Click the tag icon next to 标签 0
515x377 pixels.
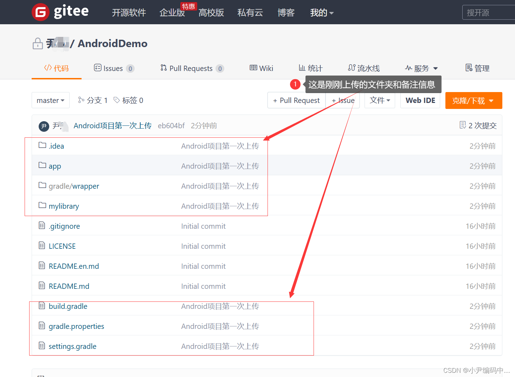117,100
